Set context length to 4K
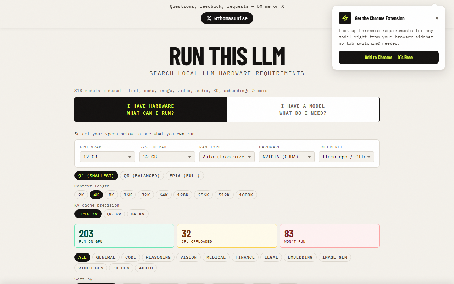Screen dimensions: 454x284 [x=96, y=195]
